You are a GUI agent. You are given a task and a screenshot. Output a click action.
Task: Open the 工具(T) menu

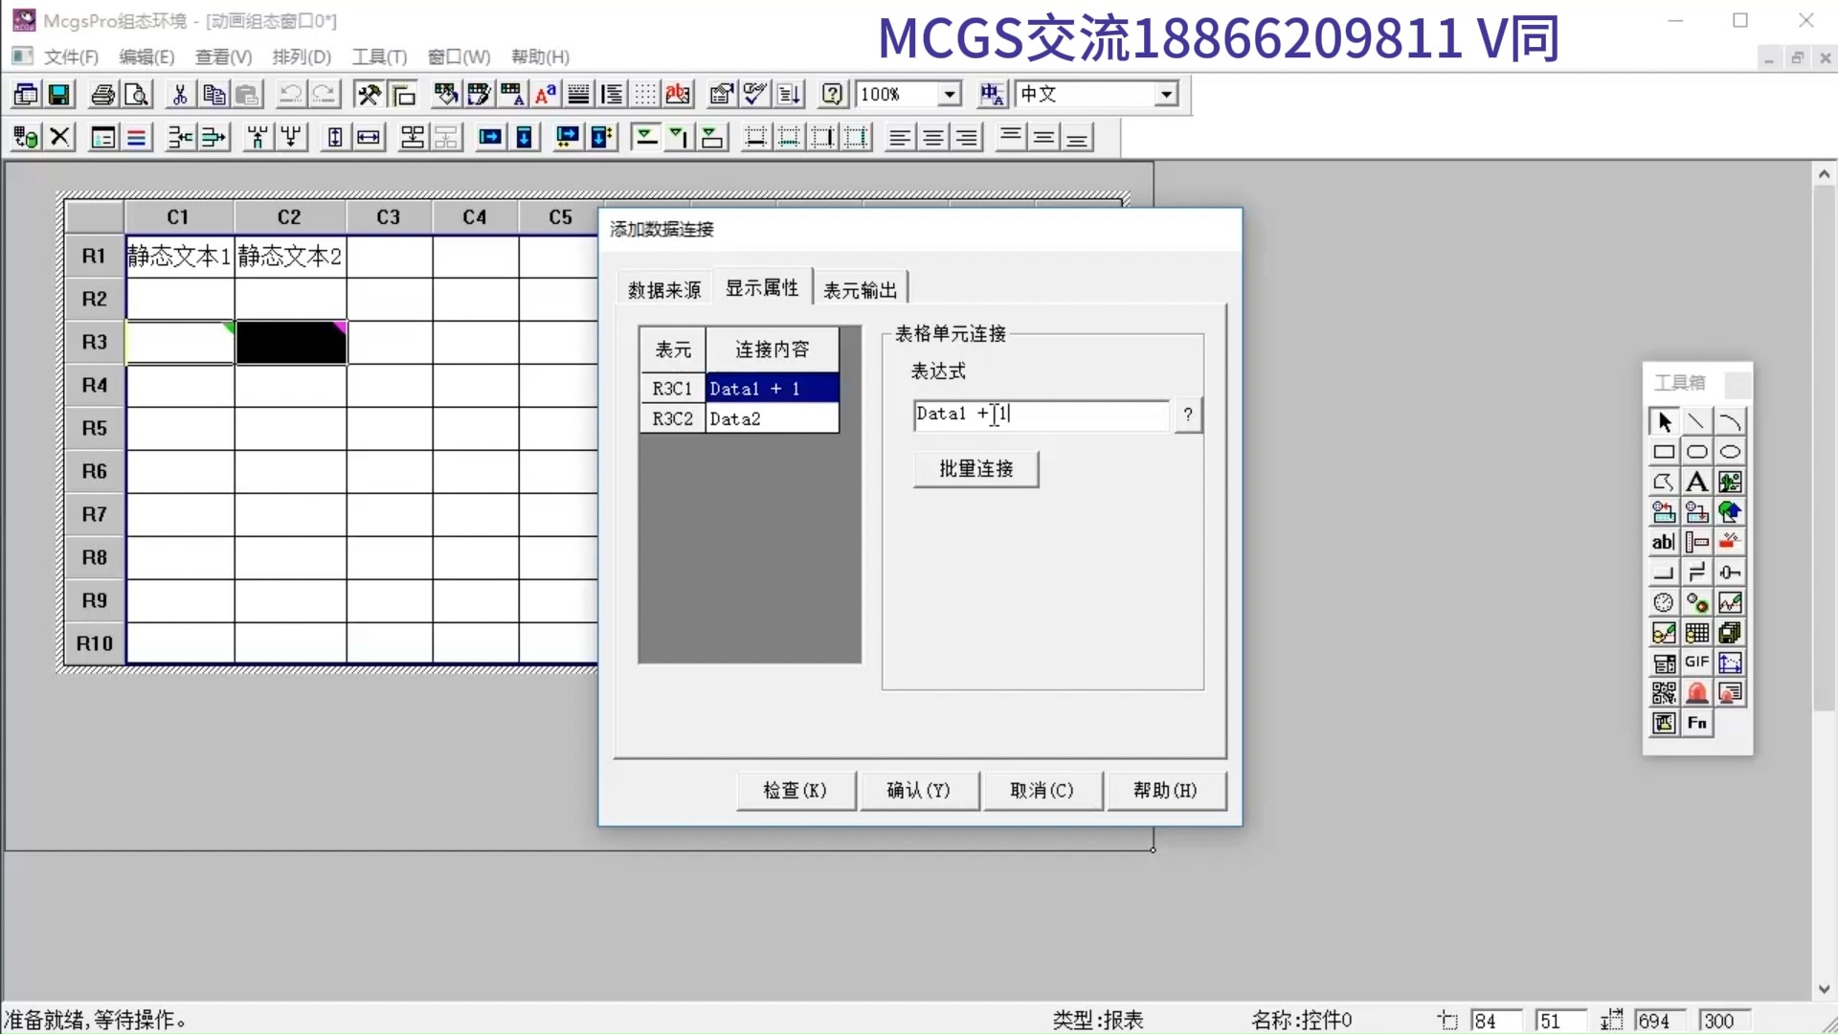point(379,56)
